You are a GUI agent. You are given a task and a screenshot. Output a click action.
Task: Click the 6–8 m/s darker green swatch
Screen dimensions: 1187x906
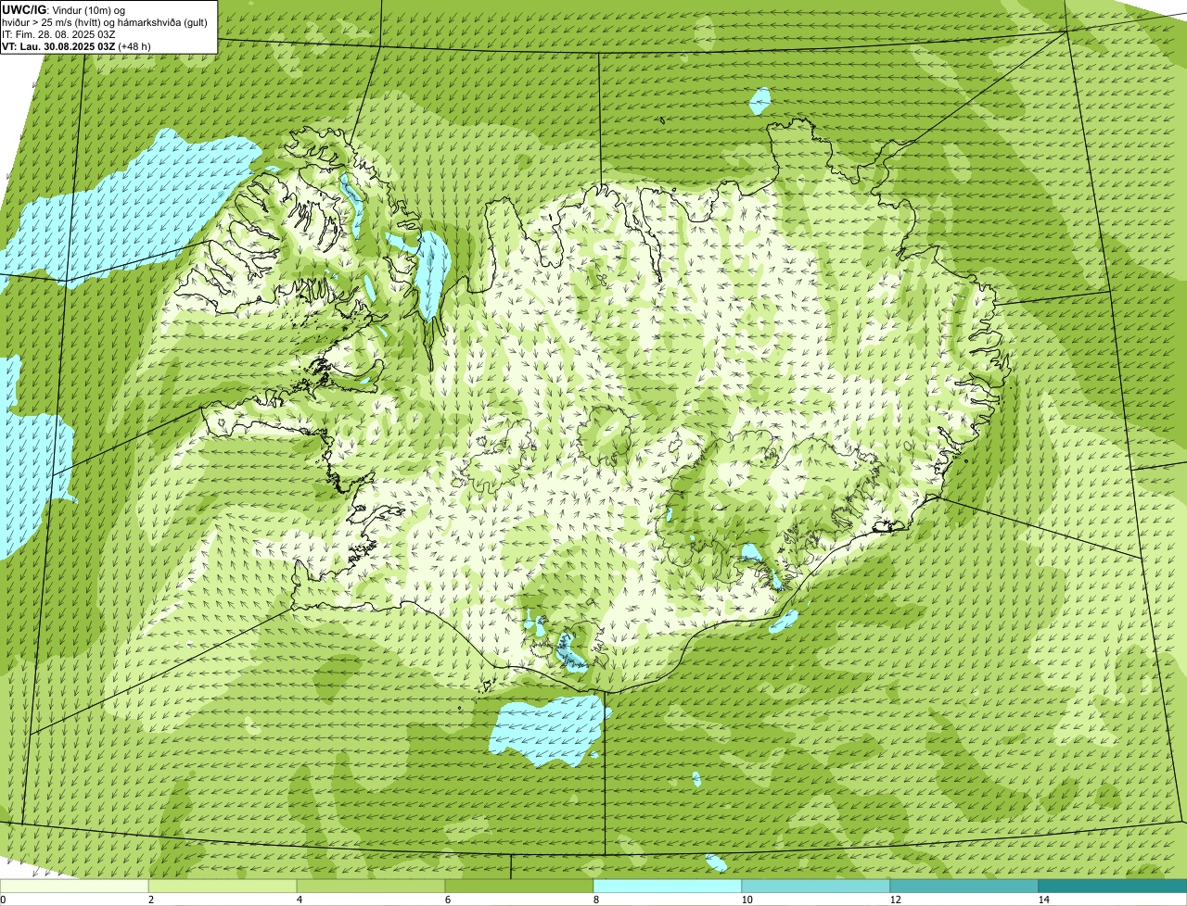point(519,886)
